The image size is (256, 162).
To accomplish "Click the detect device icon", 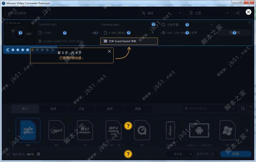I will [243, 109].
